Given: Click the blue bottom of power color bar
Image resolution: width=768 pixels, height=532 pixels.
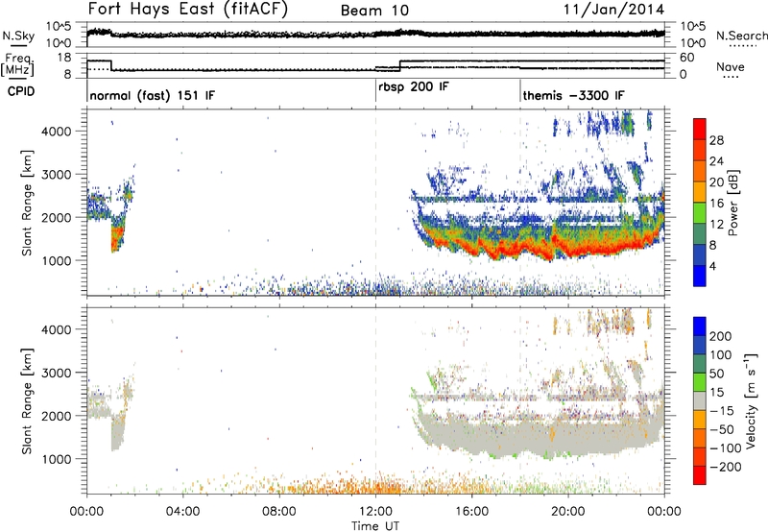Looking at the screenshot, I should click(x=700, y=276).
